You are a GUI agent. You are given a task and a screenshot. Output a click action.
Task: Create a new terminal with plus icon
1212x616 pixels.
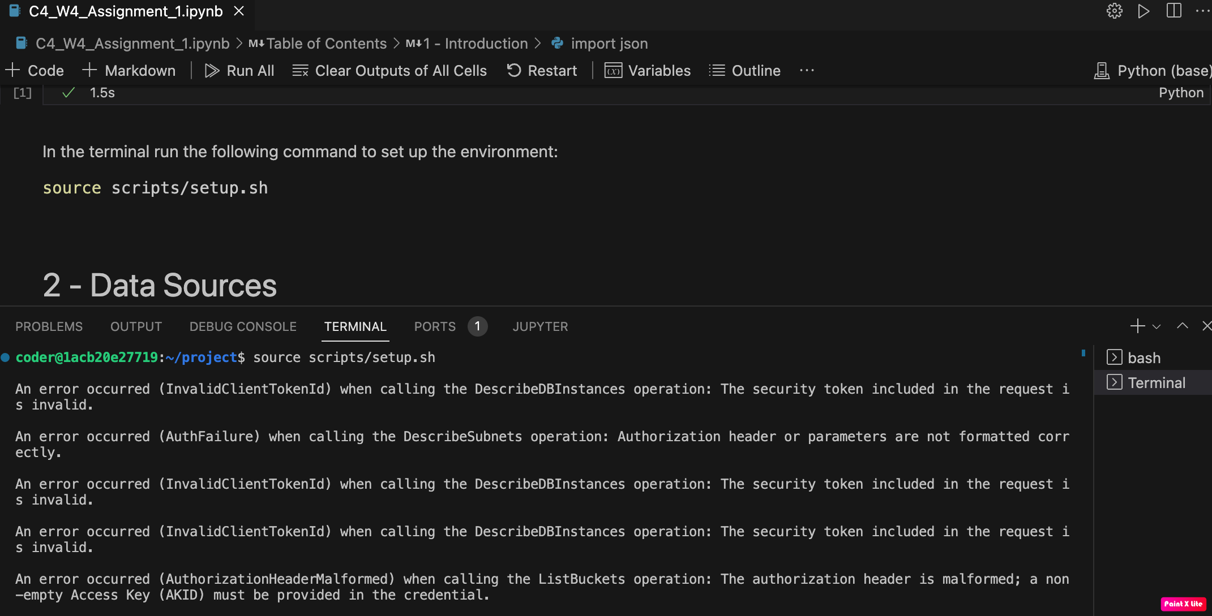coord(1137,326)
